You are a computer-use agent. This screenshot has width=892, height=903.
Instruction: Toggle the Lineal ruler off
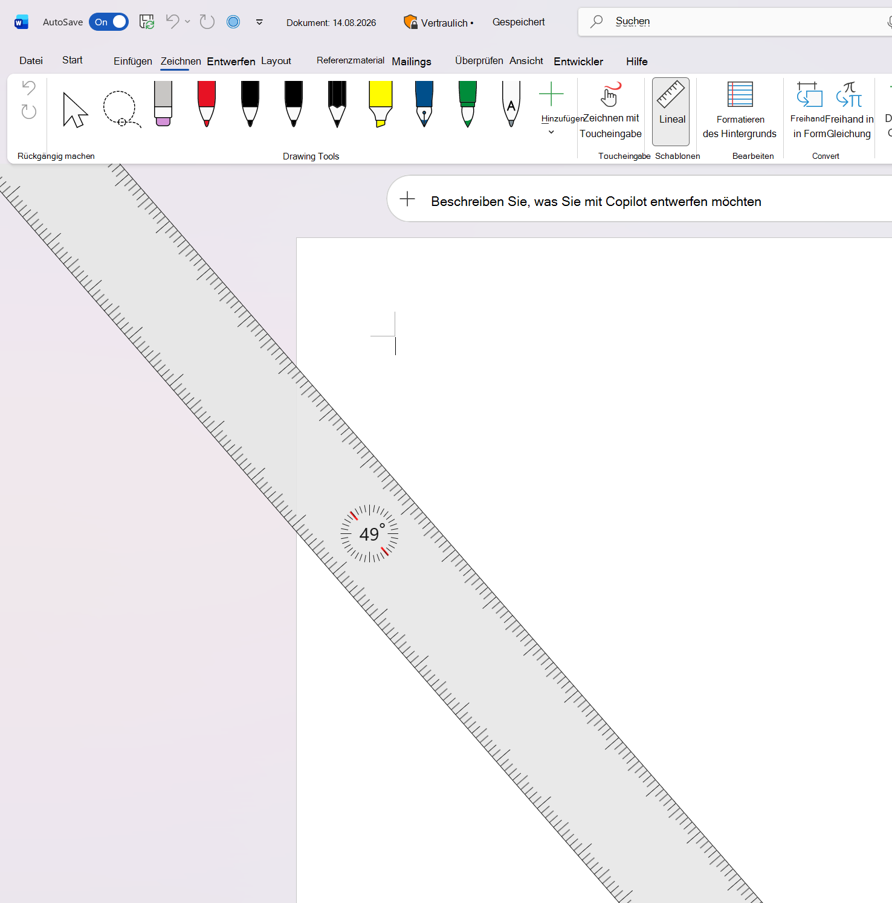[671, 111]
